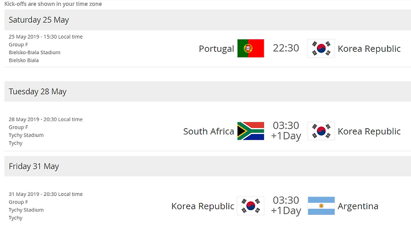Image resolution: width=411 pixels, height=225 pixels.
Task: Open Korea Republic link in 28 May match
Action: 369,131
